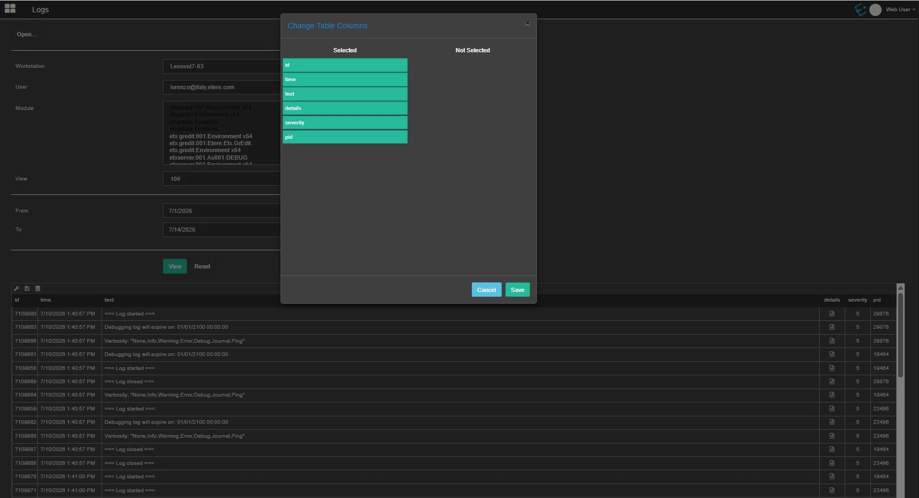Select the 'text' column item
The height and width of the screenshot is (498, 919).
coord(345,94)
